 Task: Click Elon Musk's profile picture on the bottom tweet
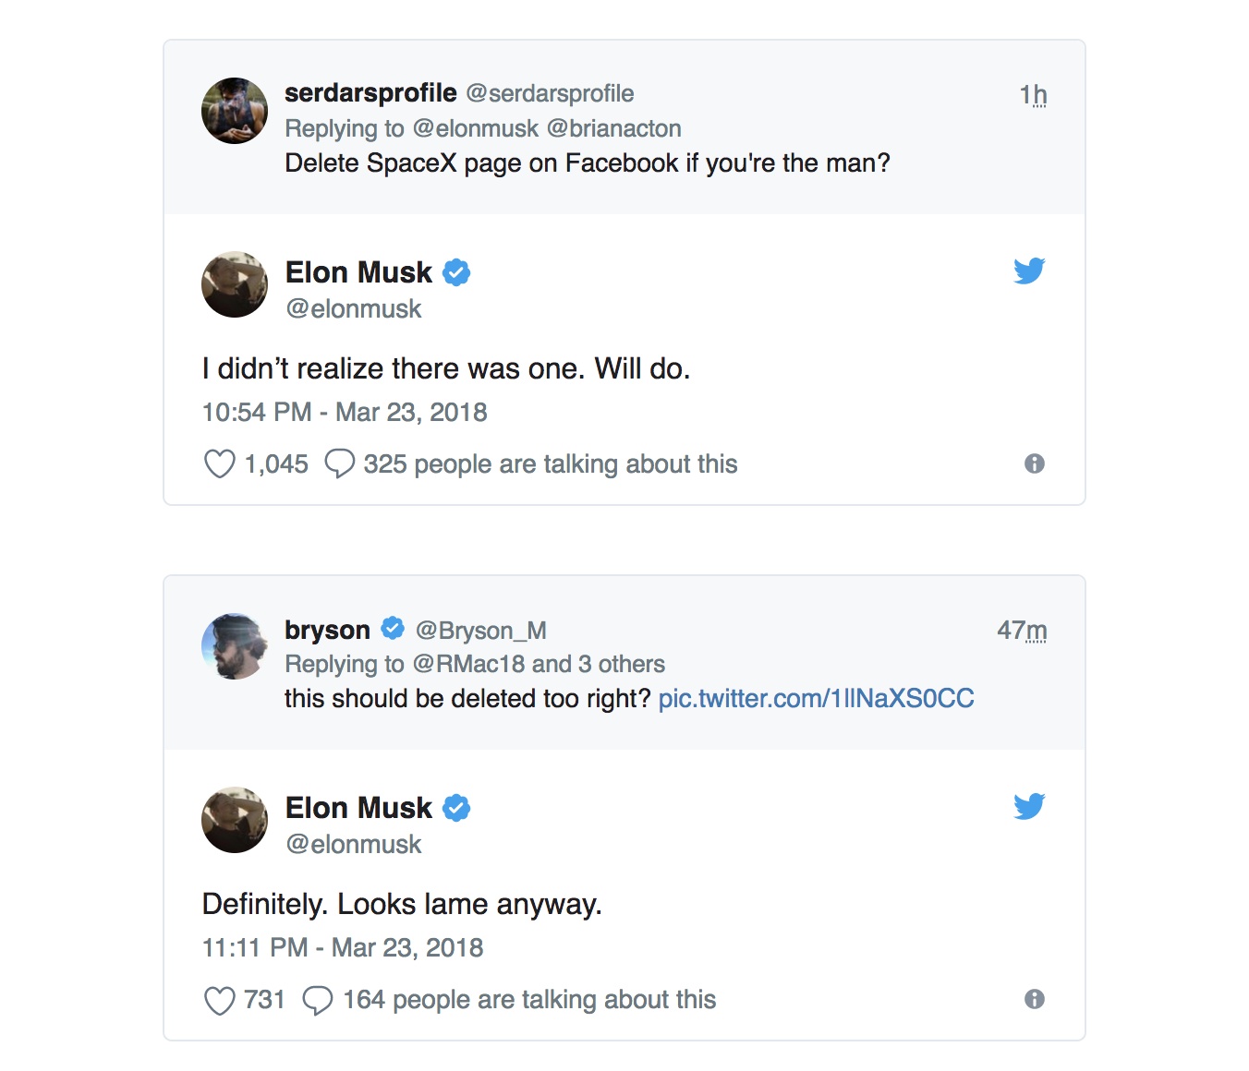tap(234, 820)
